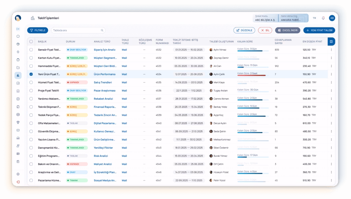Click the Yeni Fiyat Talebi button

(319, 30)
